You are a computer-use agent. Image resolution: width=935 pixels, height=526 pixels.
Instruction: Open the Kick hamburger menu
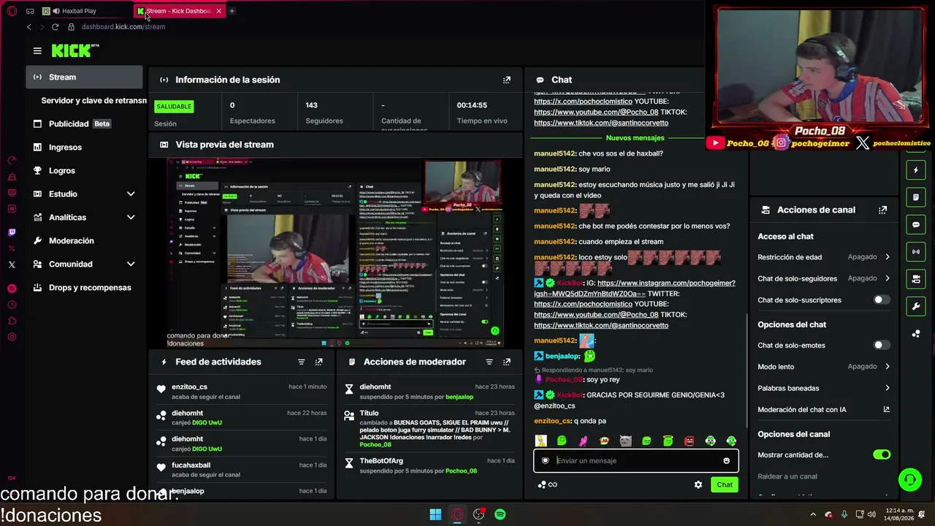tap(37, 50)
